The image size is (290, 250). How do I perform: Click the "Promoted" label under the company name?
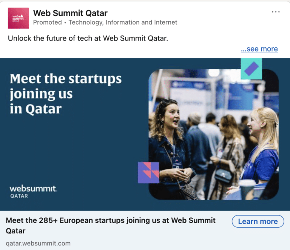(x=47, y=22)
